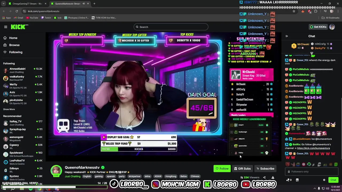
Task: Click the Subscribe button
Action: click(x=265, y=169)
